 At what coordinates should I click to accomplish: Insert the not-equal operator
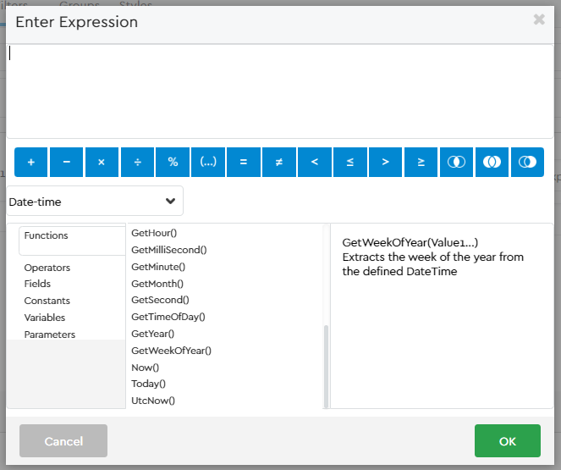[279, 162]
